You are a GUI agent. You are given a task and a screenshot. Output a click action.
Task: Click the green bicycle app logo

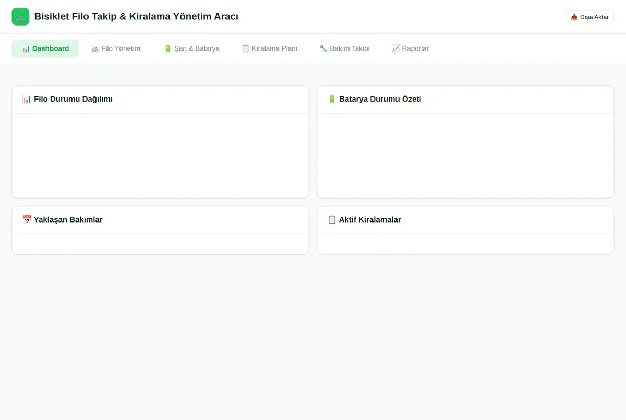coord(20,17)
